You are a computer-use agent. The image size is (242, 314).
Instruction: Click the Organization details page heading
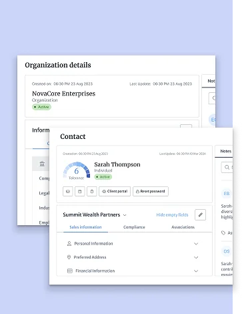pos(58,65)
